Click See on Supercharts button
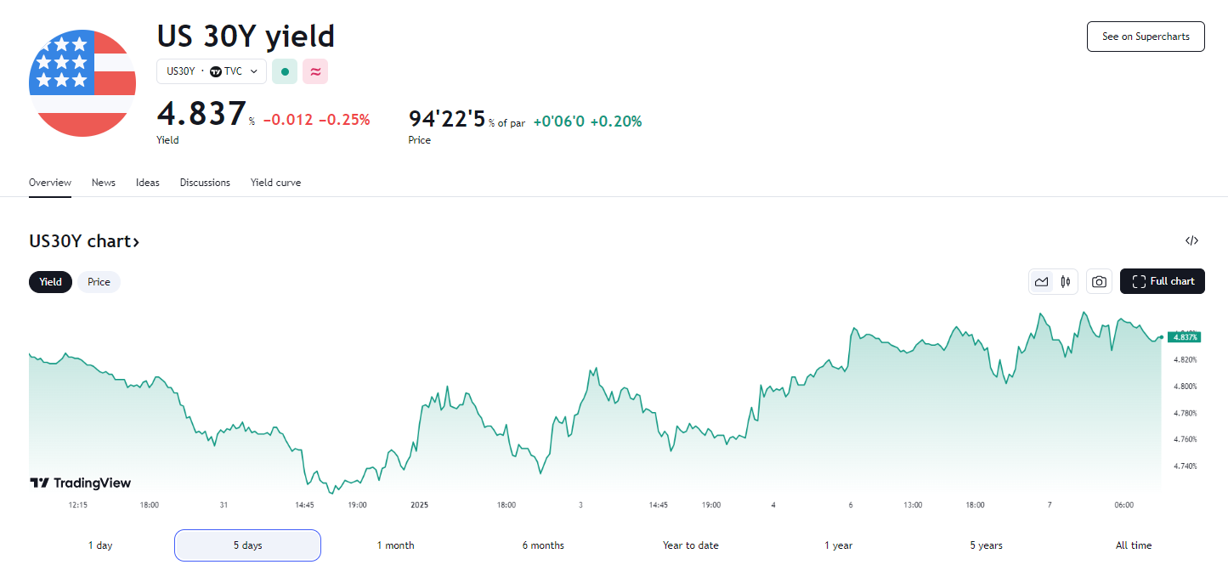The height and width of the screenshot is (576, 1228). click(1146, 37)
